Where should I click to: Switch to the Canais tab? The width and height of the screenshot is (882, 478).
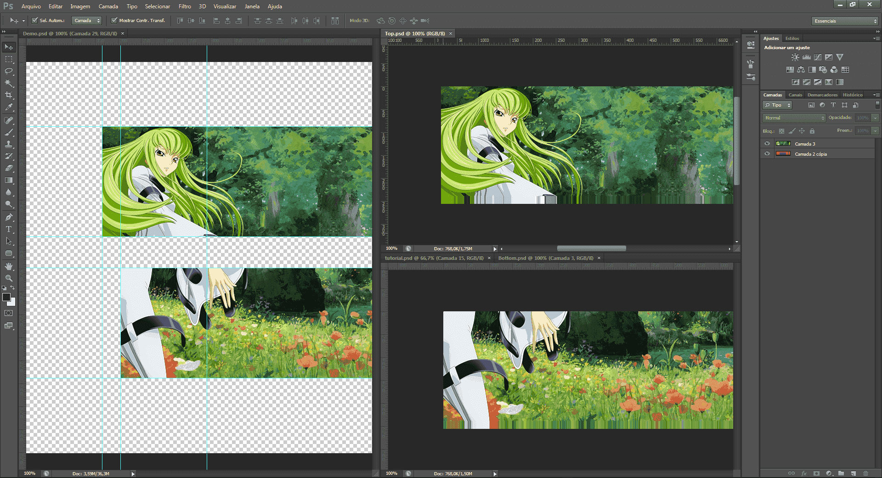click(x=795, y=95)
